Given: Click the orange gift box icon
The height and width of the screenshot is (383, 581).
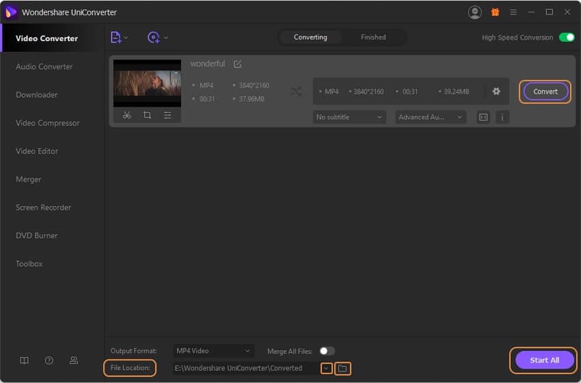Looking at the screenshot, I should coord(495,12).
